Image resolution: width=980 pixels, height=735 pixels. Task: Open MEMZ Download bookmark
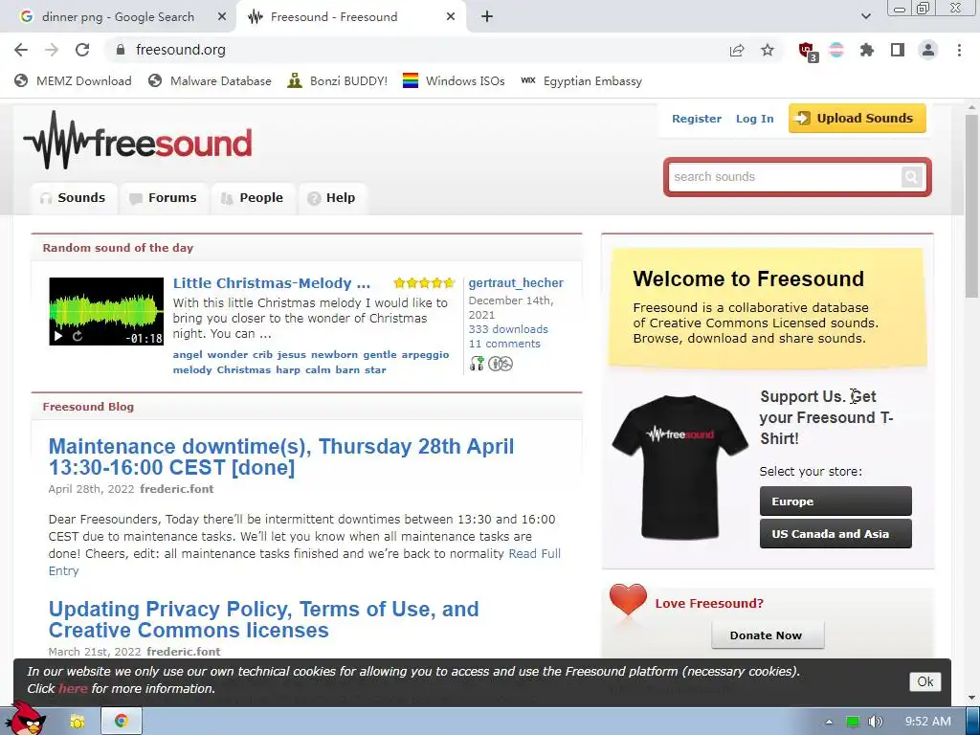73,80
